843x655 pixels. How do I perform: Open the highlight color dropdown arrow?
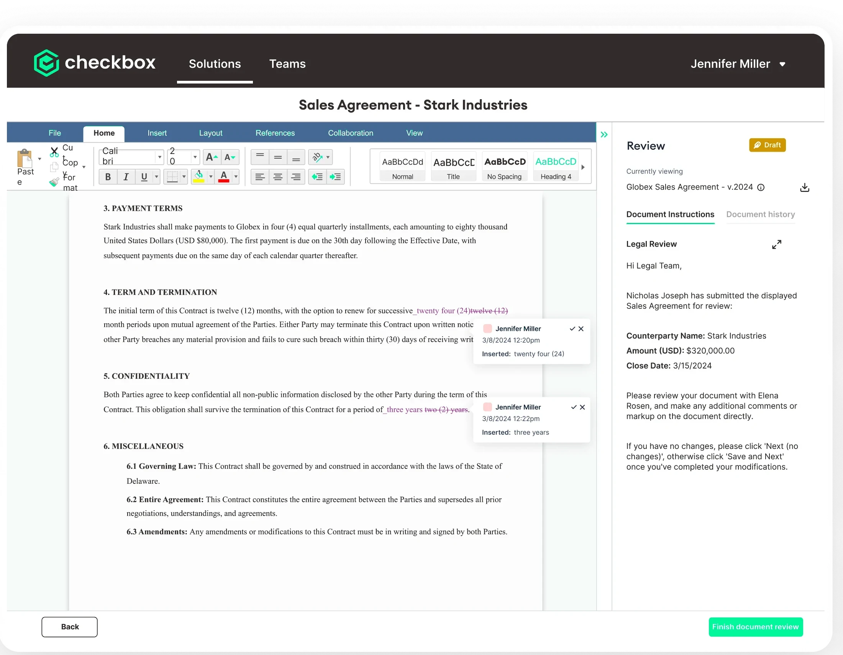tap(211, 177)
